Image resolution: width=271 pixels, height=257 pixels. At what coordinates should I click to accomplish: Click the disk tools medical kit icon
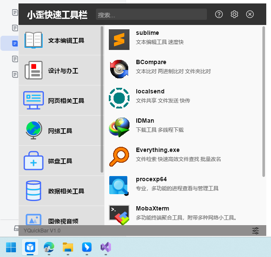(x=34, y=161)
